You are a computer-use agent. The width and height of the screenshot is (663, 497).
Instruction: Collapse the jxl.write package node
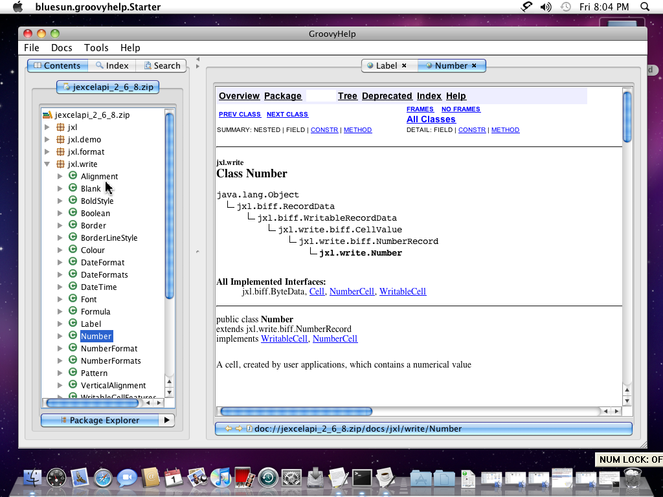click(x=47, y=164)
